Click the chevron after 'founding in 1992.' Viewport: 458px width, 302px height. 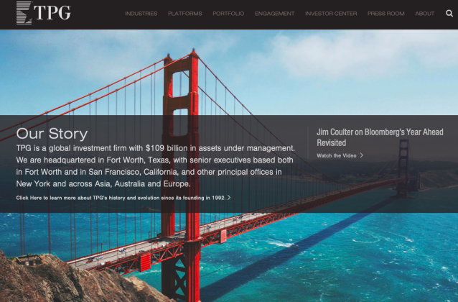229,198
